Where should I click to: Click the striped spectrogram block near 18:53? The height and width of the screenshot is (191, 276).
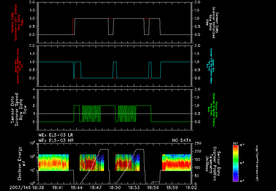tap(127, 163)
